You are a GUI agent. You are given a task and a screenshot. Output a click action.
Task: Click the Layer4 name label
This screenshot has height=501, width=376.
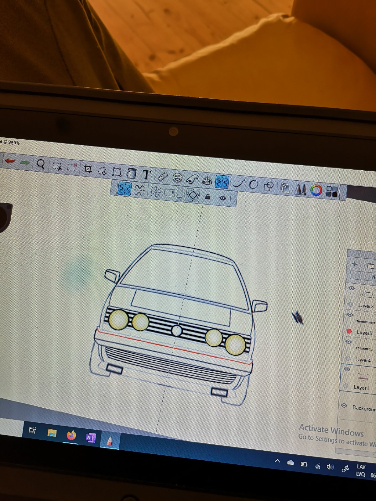[x=363, y=360]
